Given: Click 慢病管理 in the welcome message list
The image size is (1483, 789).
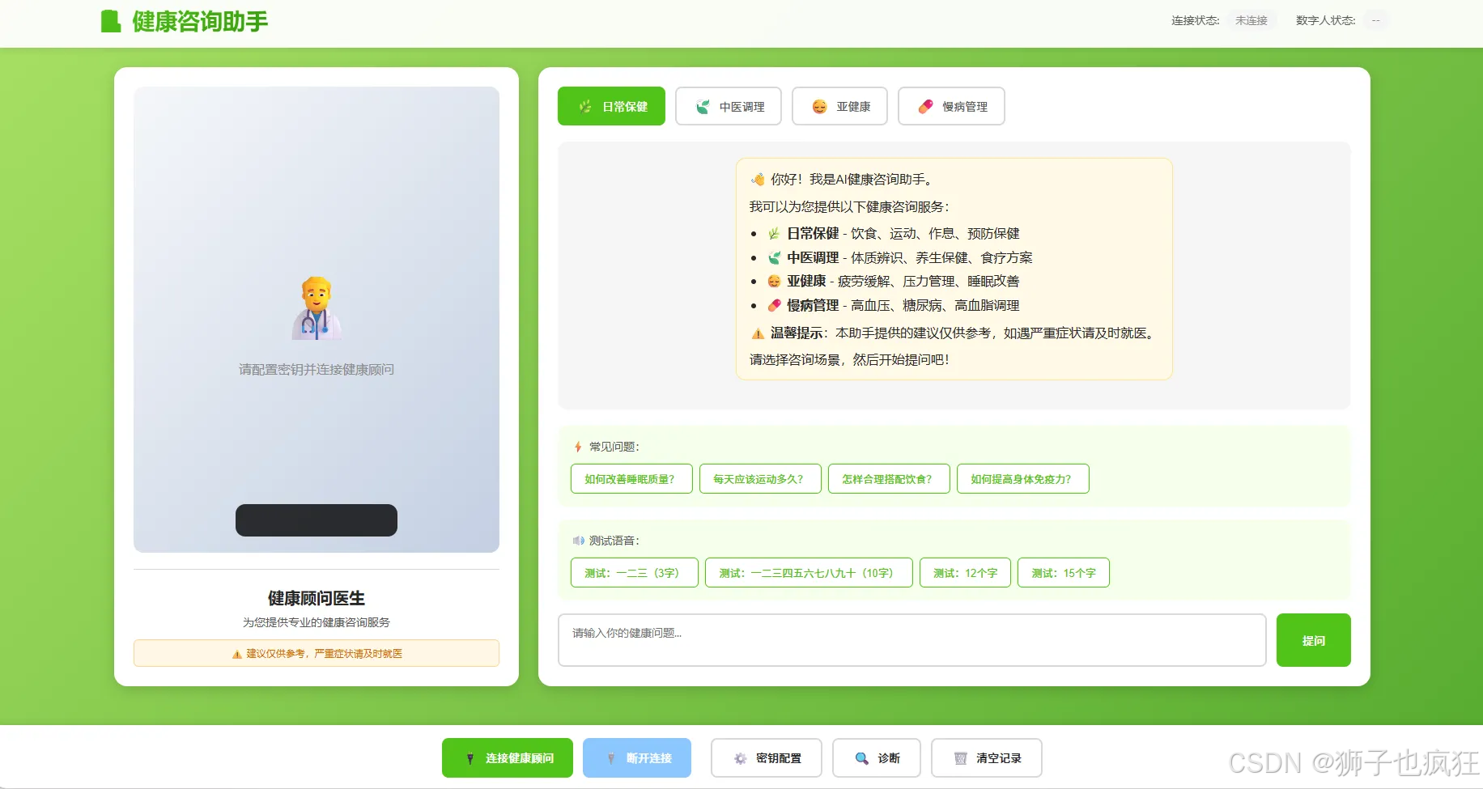Looking at the screenshot, I should coord(813,305).
